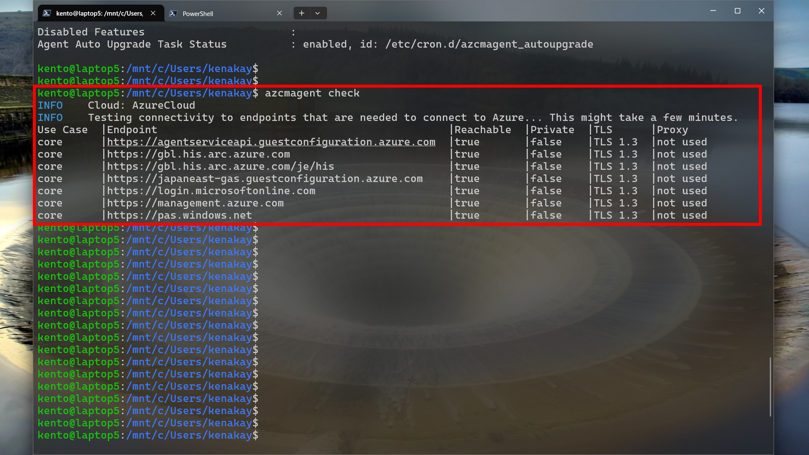
Task: Open the agentserviceapi.guestconfiguration.azure.com link
Action: point(271,142)
